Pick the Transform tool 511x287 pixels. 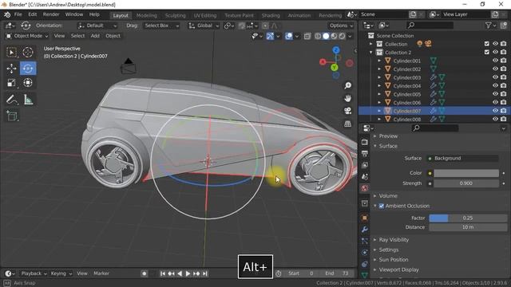[x=28, y=83]
